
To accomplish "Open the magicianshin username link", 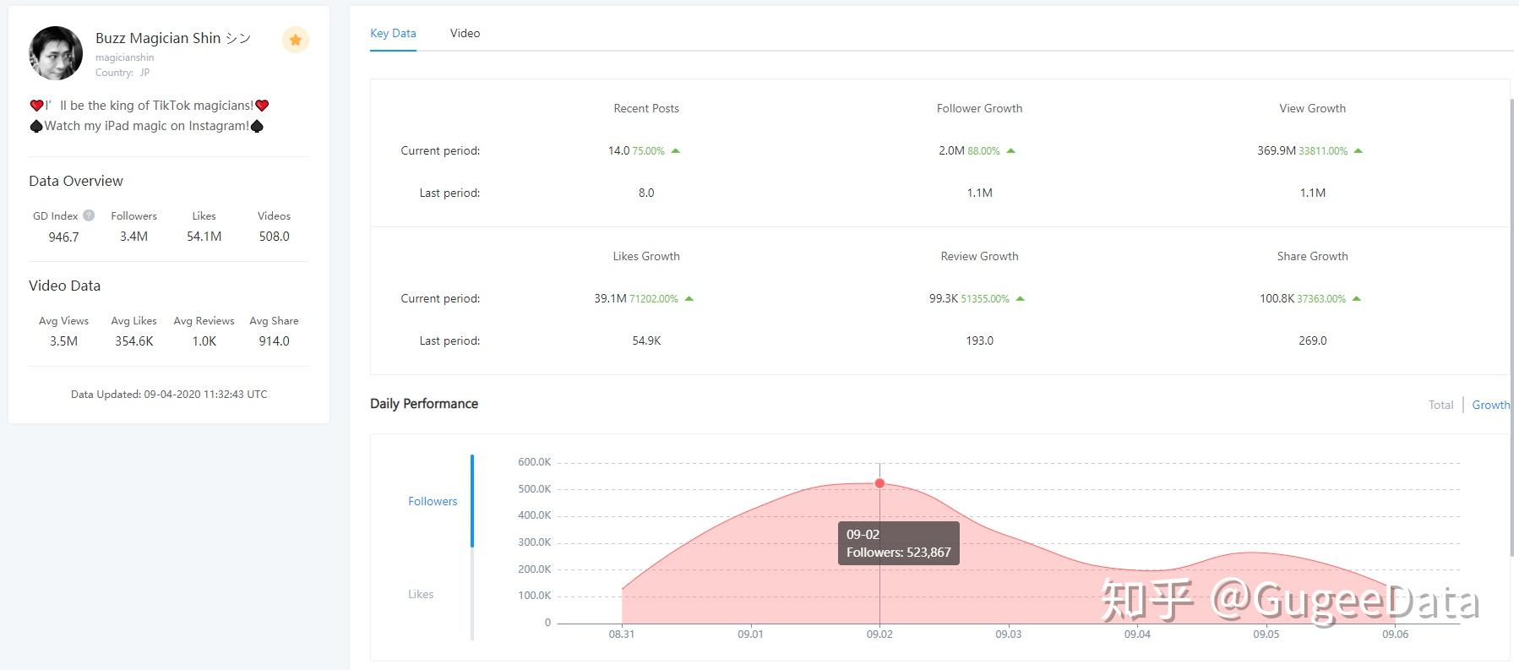I will click(124, 57).
